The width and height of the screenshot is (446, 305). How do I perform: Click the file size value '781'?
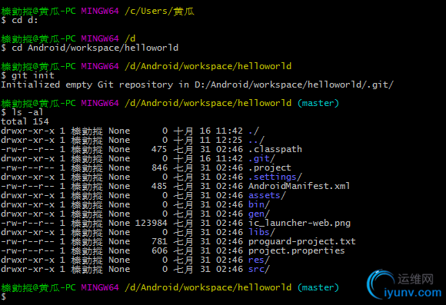click(x=159, y=241)
